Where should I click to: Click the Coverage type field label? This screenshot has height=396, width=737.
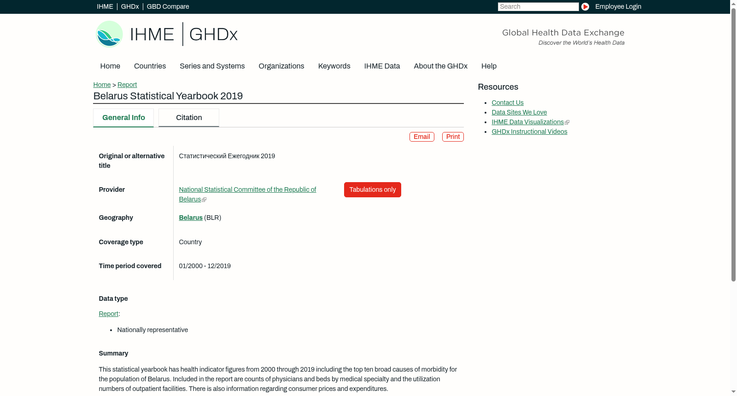click(x=121, y=242)
